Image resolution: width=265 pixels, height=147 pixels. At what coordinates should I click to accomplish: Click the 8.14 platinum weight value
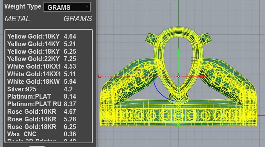(x=70, y=96)
